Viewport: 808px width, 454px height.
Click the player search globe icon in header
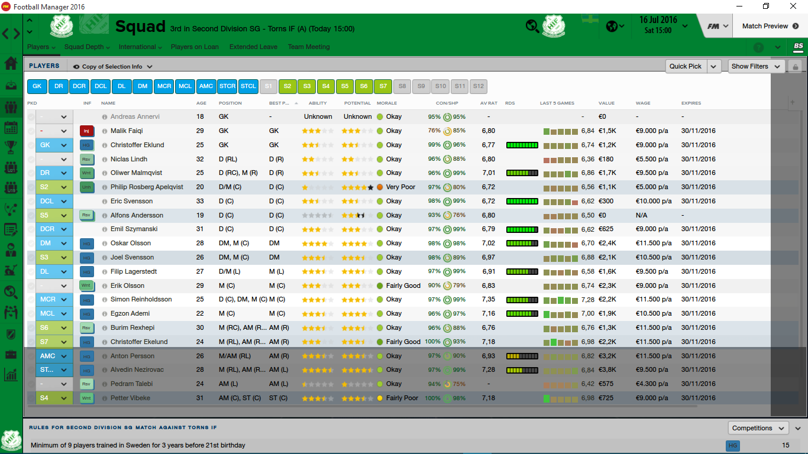point(532,26)
